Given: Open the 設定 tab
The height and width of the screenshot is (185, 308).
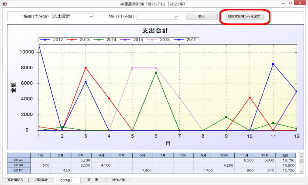Looking at the screenshot, I should pyautogui.click(x=92, y=180).
